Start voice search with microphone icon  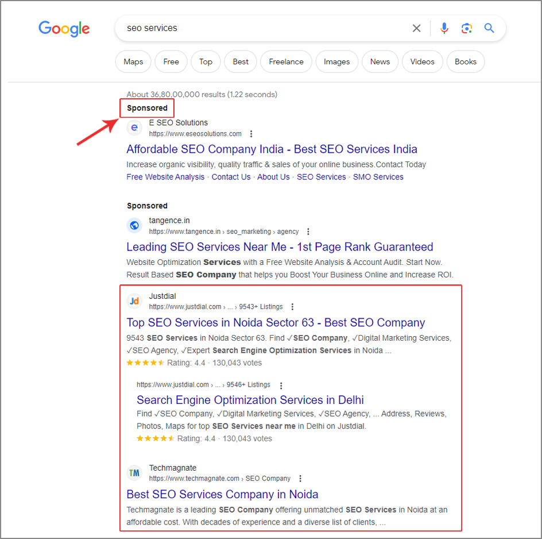coord(444,28)
